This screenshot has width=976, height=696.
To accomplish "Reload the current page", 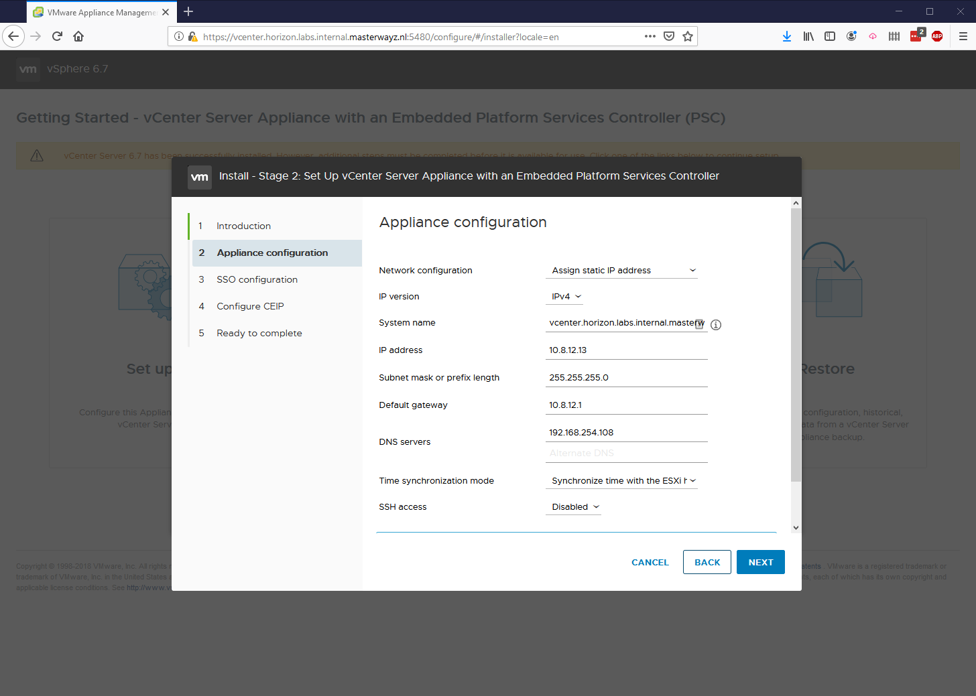I will click(57, 36).
